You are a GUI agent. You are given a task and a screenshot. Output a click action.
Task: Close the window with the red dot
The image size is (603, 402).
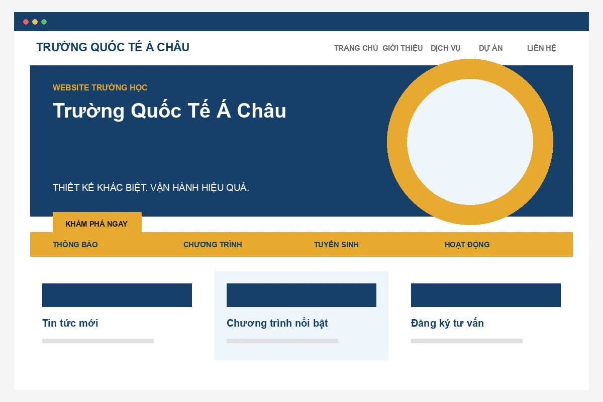coord(26,22)
